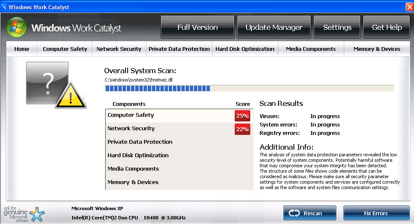Click the red 22% score badge
The height and width of the screenshot is (224, 414).
[x=242, y=129]
